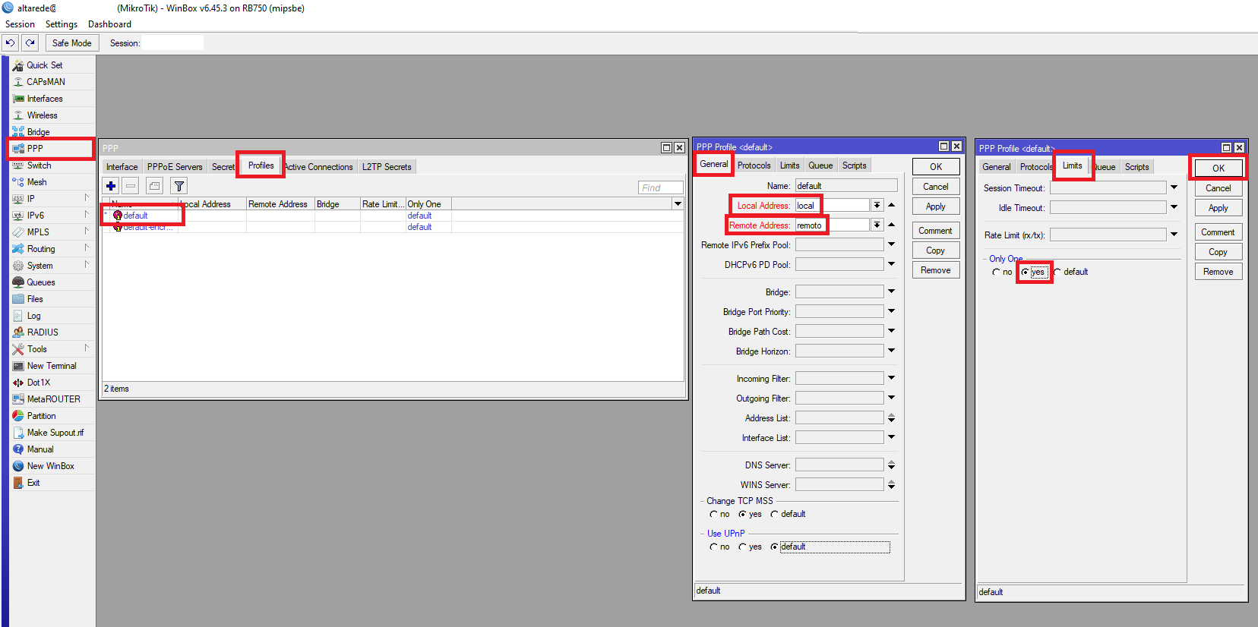Viewport: 1258px width, 627px height.
Task: Open the Interfaces menu item
Action: 45,99
